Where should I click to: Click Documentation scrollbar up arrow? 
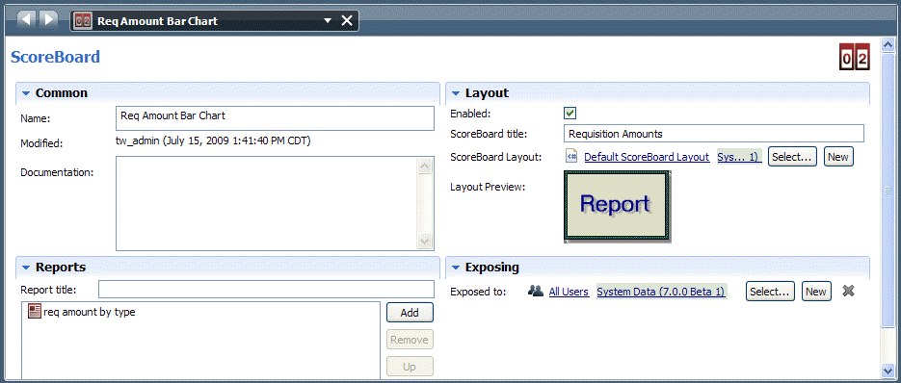[425, 166]
